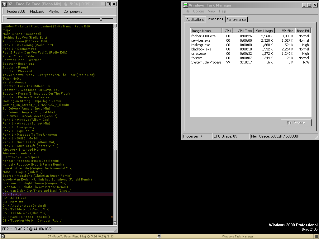Click the playlist scrollbar down arrow
Screen dimensions: 319x239
(x=115, y=223)
